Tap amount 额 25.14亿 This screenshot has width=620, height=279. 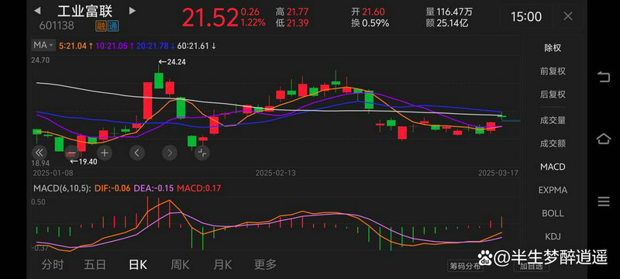447,23
